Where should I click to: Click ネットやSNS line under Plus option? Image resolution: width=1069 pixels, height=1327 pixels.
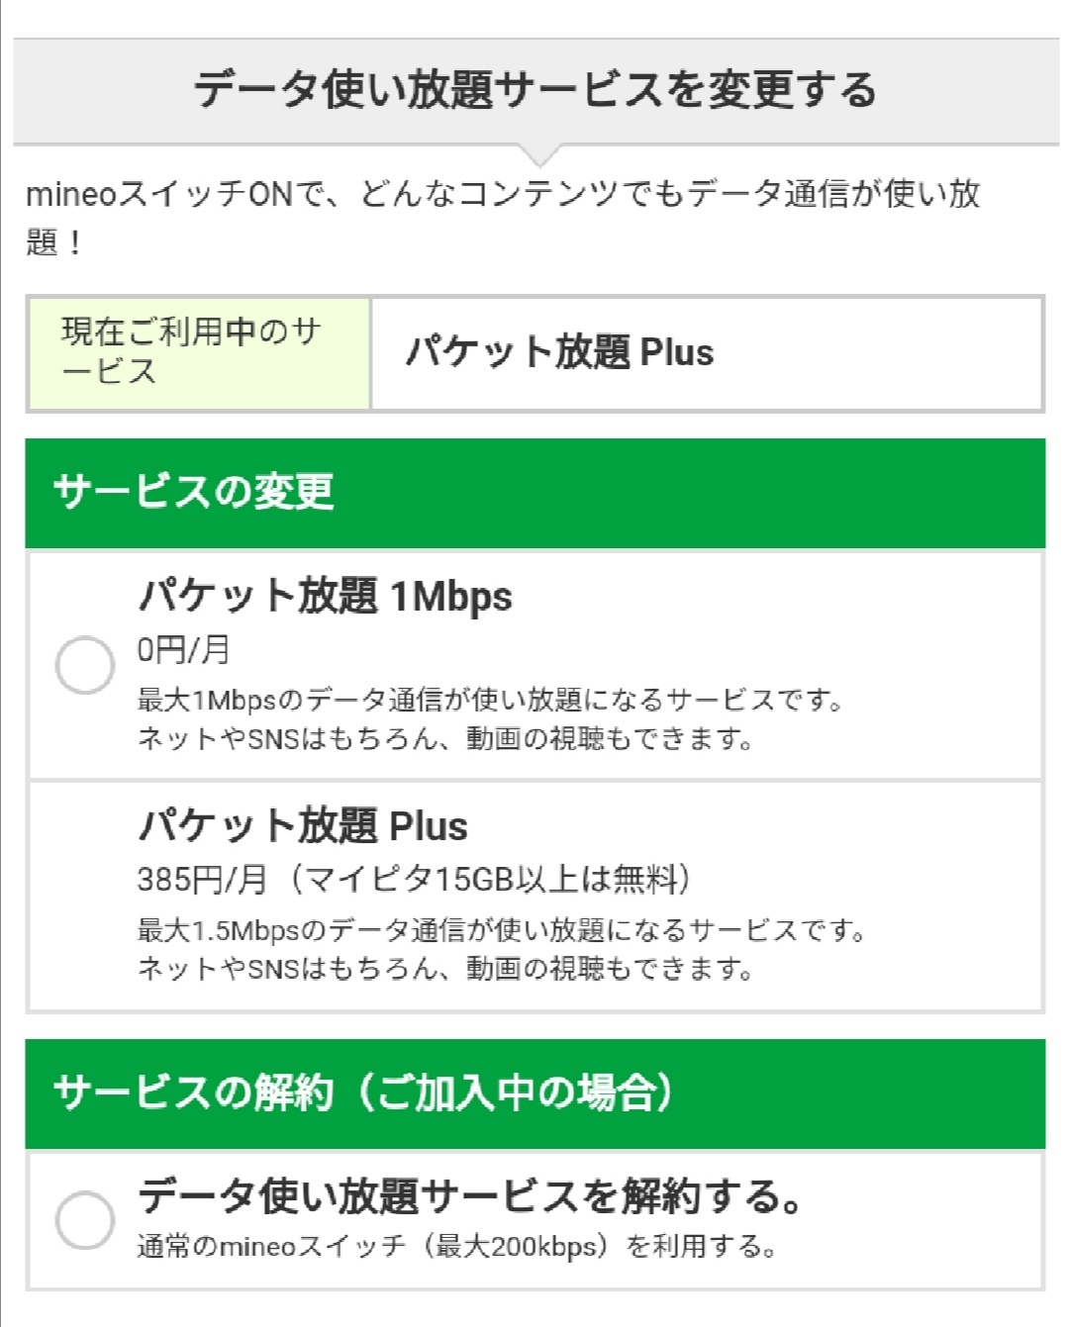pos(445,969)
